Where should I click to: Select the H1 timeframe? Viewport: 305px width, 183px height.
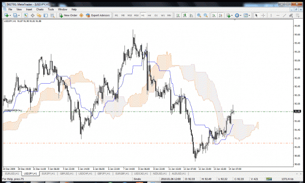(143, 15)
